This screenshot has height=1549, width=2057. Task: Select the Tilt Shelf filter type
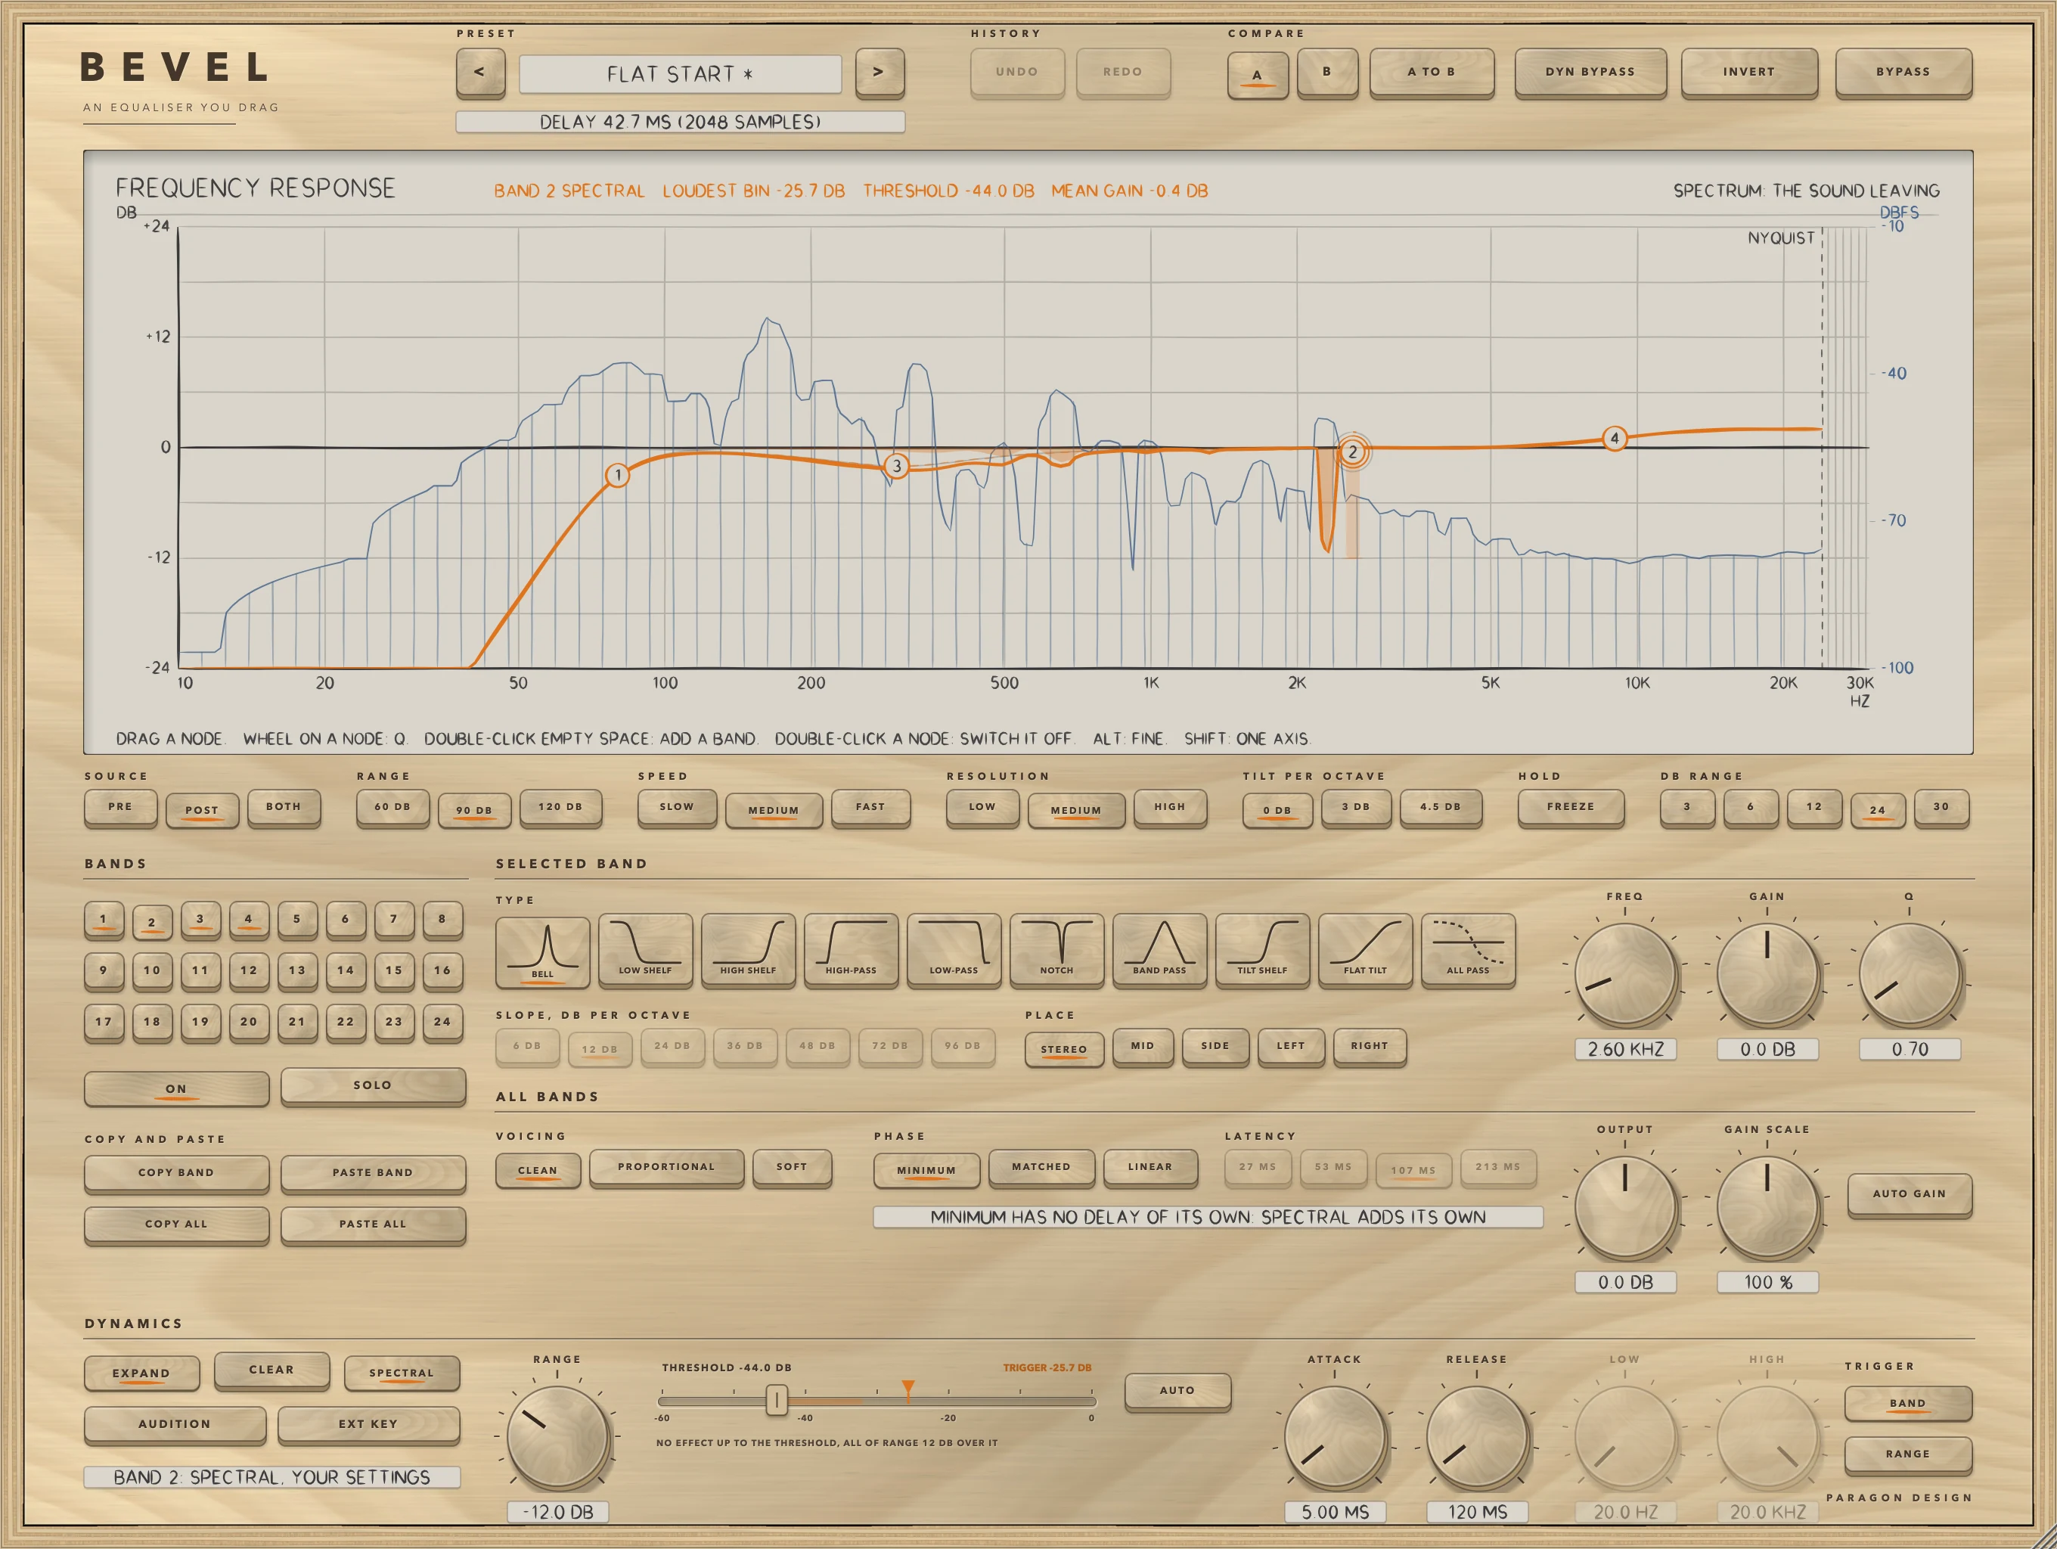(1262, 949)
